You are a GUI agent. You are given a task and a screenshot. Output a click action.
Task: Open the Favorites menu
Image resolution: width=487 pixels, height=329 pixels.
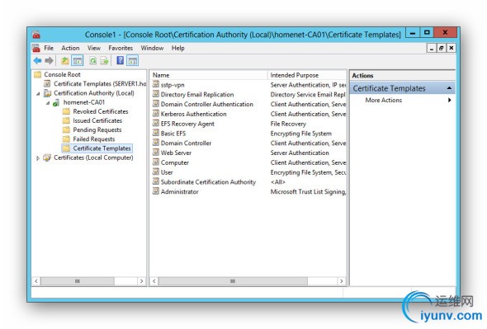click(x=121, y=48)
